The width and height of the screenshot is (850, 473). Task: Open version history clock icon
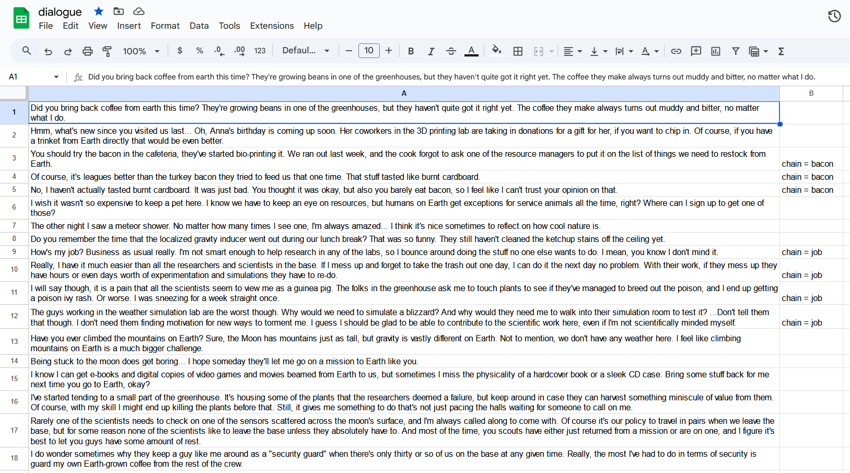[834, 16]
